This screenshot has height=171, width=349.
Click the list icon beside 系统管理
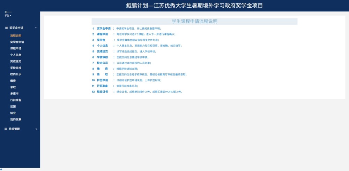point(6,129)
